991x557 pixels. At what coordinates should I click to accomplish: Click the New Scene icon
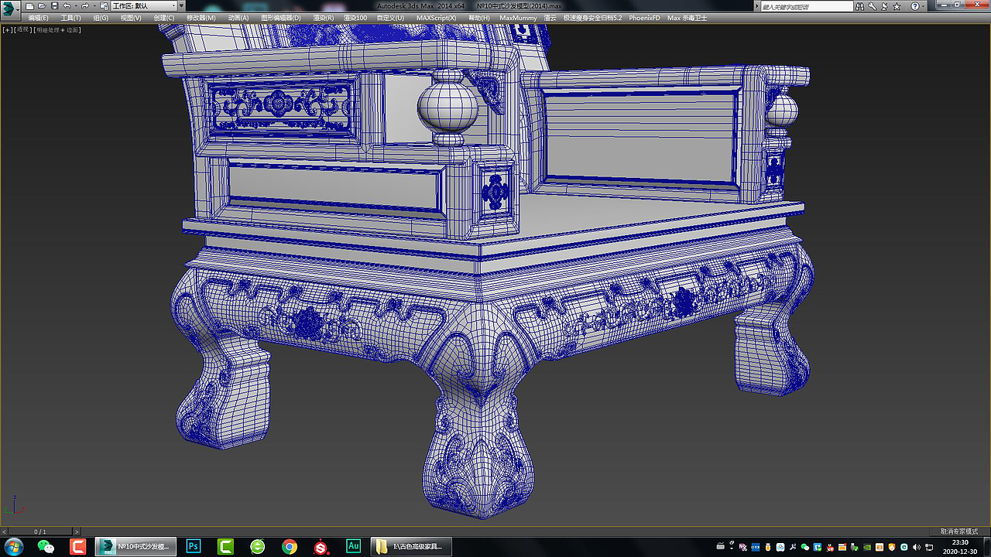coord(29,6)
